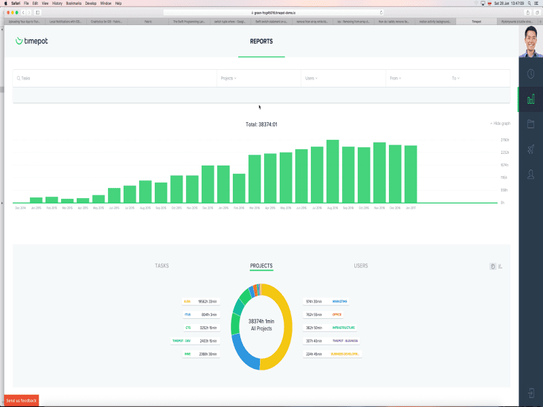Hide the graph
The width and height of the screenshot is (543, 407).
500,123
